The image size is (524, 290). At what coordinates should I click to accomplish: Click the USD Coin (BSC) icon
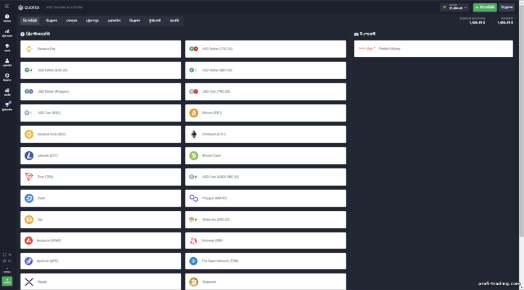(x=29, y=113)
